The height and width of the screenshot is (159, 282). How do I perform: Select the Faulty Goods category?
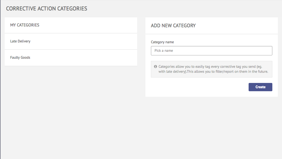[x=71, y=58]
